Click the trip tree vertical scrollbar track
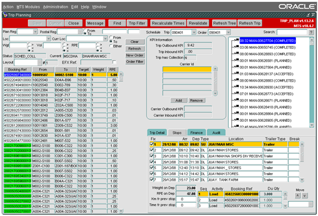This screenshot has width=318, height=216. click(x=312, y=83)
